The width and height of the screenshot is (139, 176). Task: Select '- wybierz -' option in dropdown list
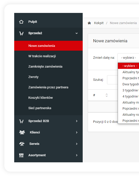tap(128, 66)
